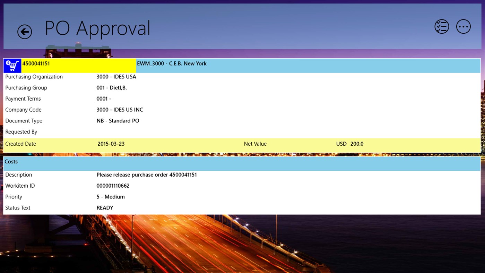This screenshot has height=273, width=485.
Task: Select the Purchasing Organization row
Action: [116, 76]
